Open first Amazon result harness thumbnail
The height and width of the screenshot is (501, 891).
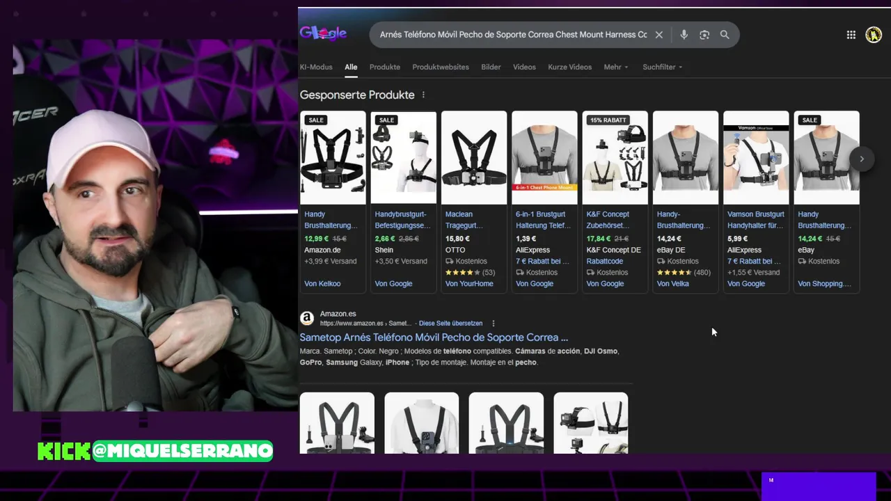(x=337, y=423)
